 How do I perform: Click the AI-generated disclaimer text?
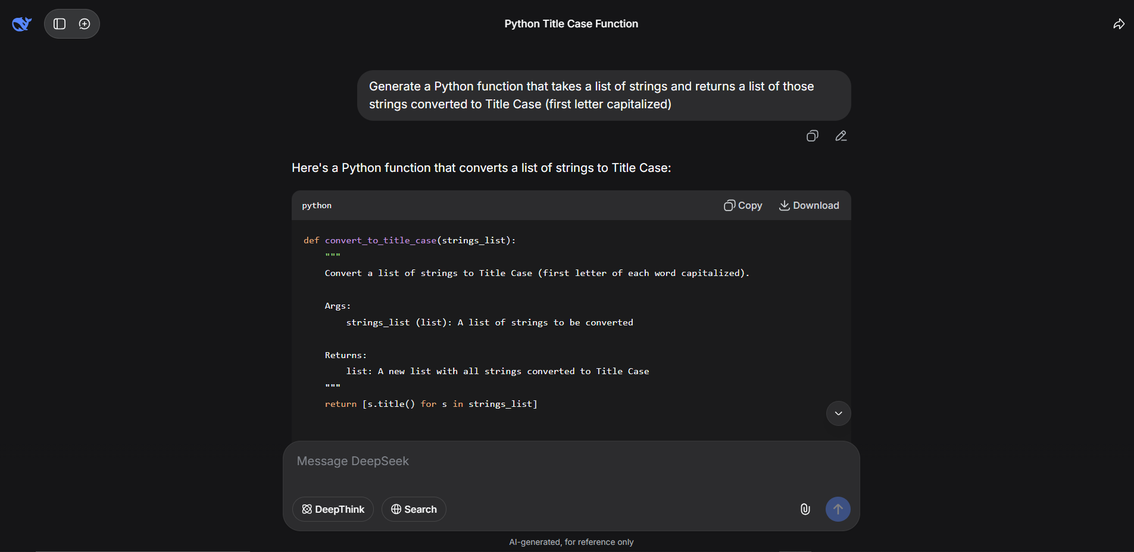571,542
